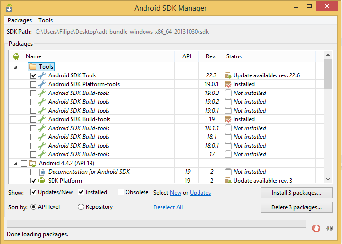The width and height of the screenshot is (342, 244).
Task: Click update-available icon for Android SDK Tools
Action: point(228,75)
